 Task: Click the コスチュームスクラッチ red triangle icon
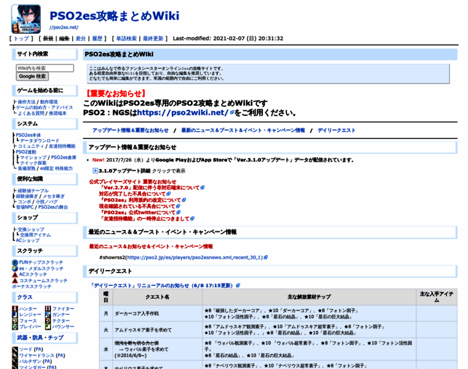click(x=15, y=281)
